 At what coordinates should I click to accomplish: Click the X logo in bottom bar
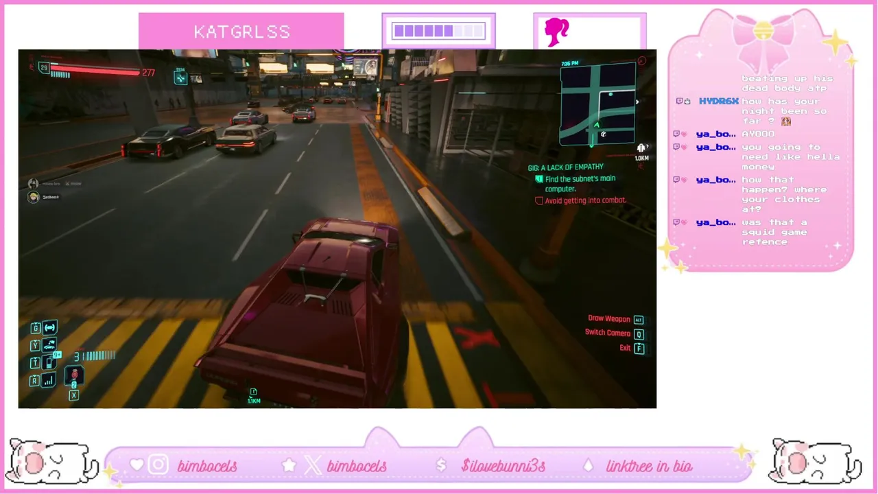313,465
